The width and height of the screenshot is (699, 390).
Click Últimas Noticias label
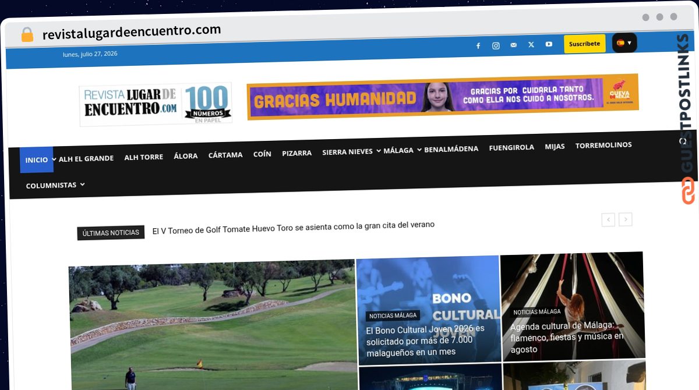pos(111,233)
